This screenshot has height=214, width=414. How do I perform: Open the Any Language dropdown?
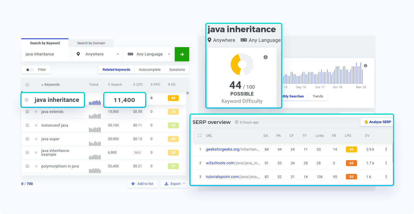[x=169, y=54]
